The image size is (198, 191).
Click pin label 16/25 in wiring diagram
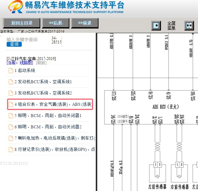tap(113, 119)
